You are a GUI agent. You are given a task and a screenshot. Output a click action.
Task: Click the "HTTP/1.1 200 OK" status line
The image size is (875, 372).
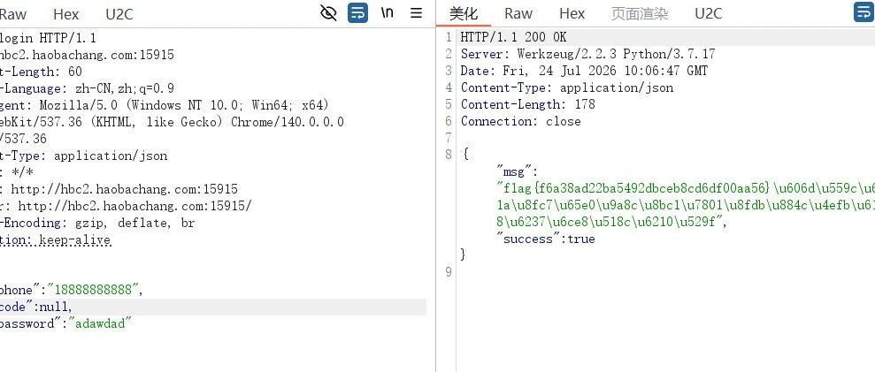513,37
